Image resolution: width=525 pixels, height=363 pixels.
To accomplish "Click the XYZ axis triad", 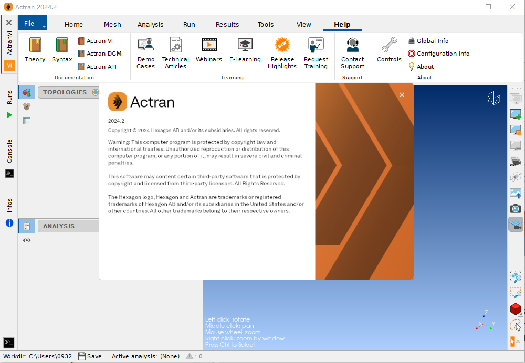I will [485, 321].
